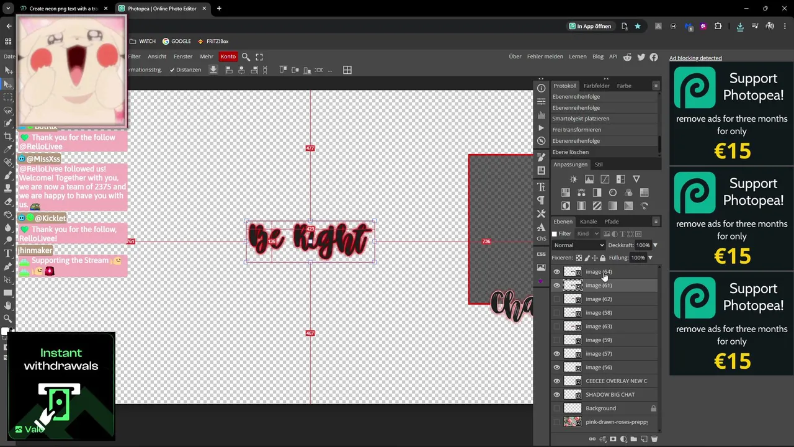
Task: Open the browser tab list dropdown
Action: coord(8,9)
